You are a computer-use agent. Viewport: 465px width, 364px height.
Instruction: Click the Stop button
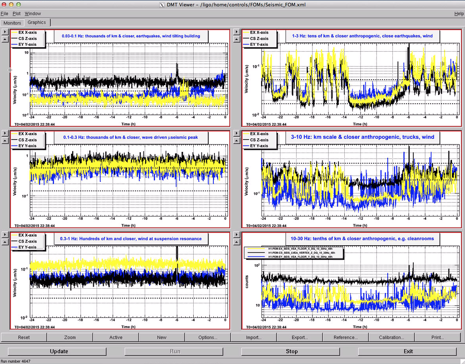click(x=291, y=351)
